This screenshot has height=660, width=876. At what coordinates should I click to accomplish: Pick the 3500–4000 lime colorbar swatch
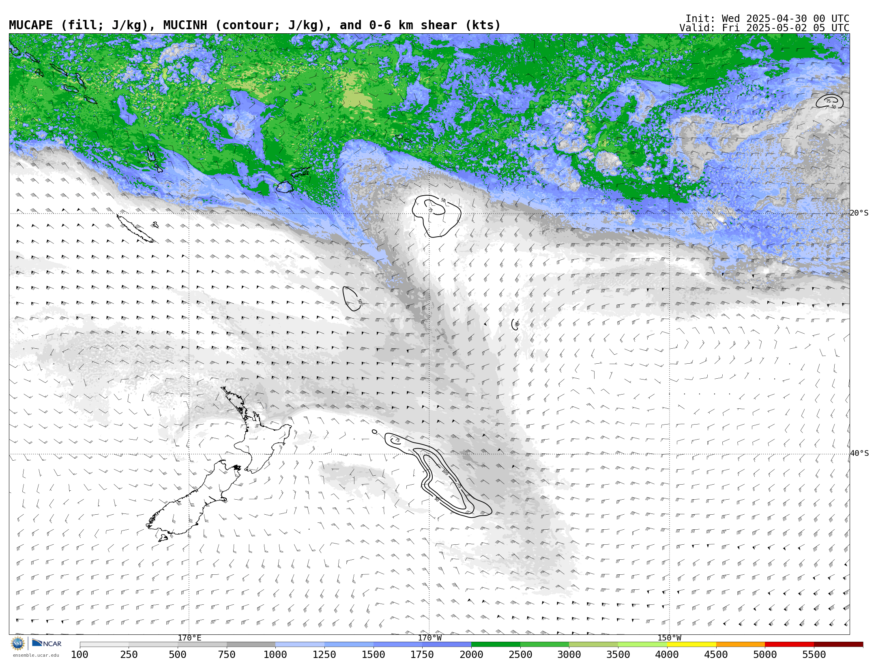(x=642, y=645)
